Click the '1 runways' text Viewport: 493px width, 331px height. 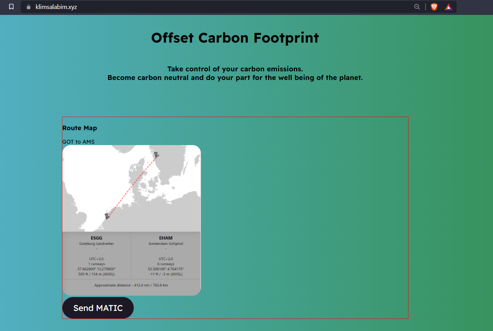coord(97,264)
